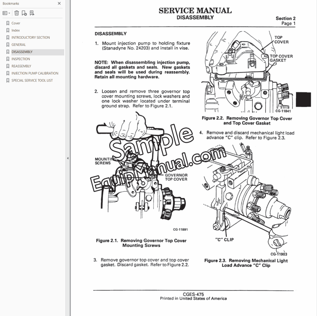
Task: Click the INSPECTION bookmark ribbon icon
Action: point(8,59)
